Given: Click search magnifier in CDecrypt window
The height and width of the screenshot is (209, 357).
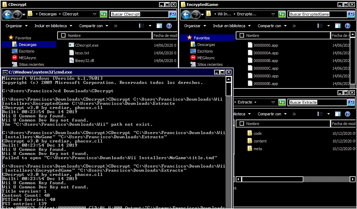Looking at the screenshot, I should pyautogui.click(x=173, y=14).
